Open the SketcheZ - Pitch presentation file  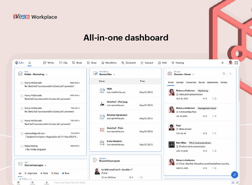pos(125,130)
